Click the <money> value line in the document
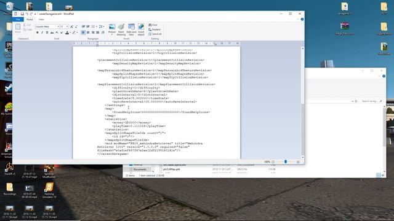The image size is (394, 221). pos(132,123)
